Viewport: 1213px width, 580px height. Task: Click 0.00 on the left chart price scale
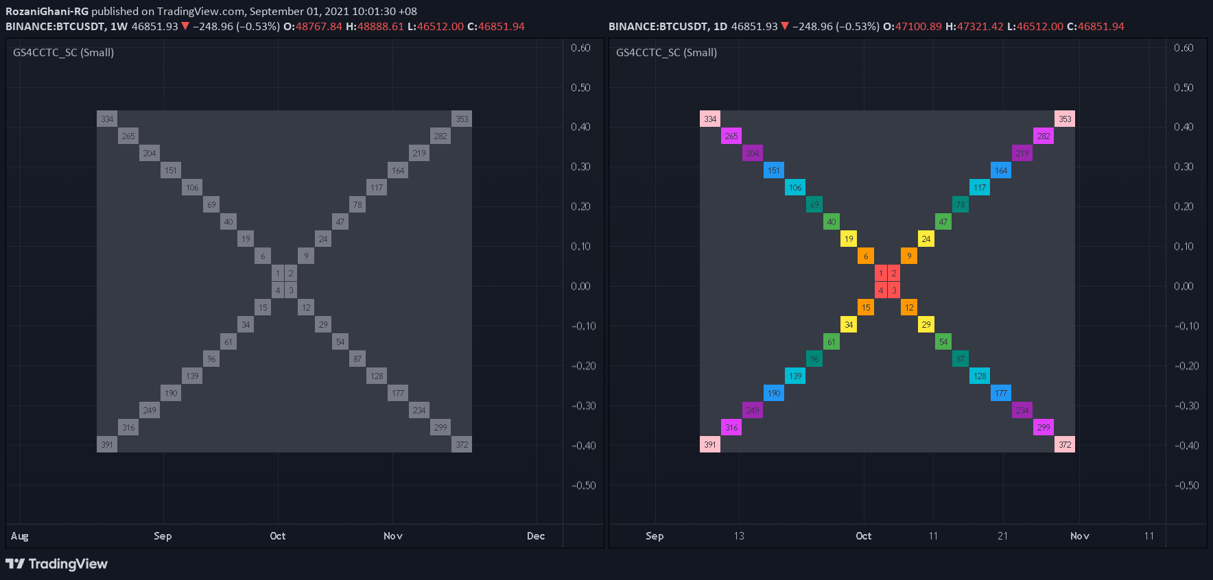(580, 286)
